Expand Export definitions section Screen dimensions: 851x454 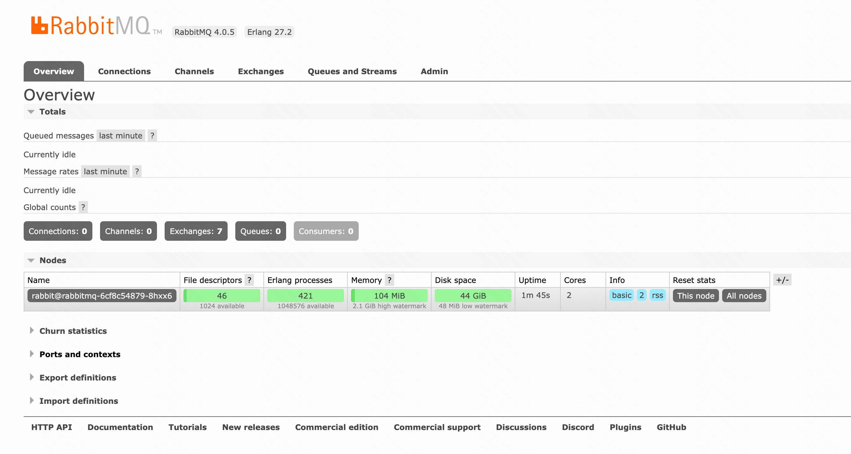(x=78, y=377)
